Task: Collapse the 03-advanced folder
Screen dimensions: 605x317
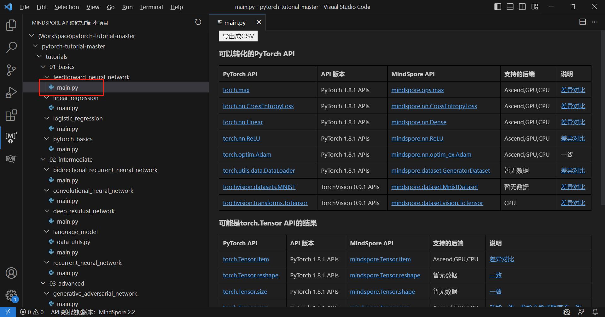Action: [43, 283]
